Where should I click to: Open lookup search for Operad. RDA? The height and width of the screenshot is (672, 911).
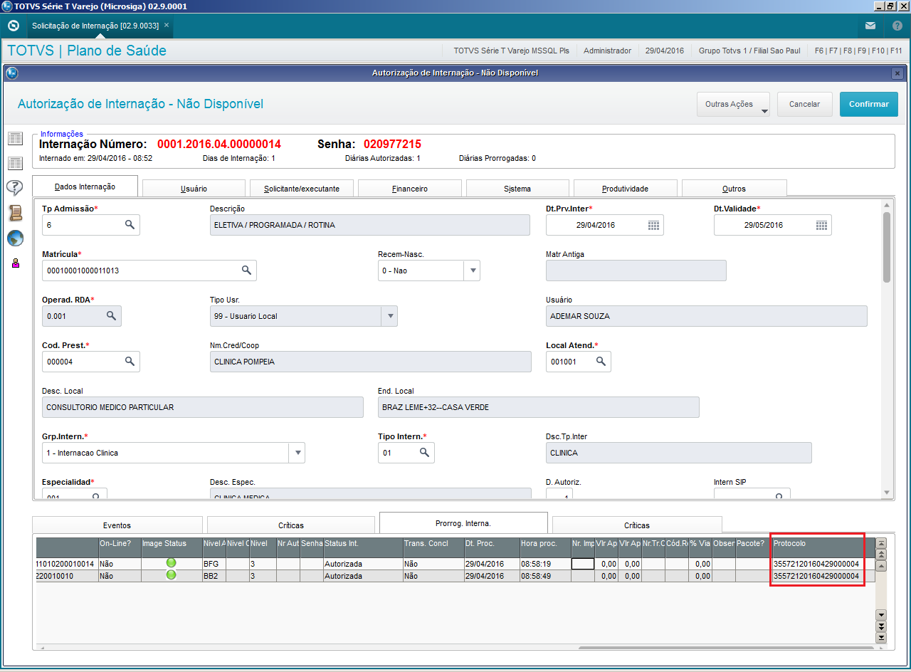pyautogui.click(x=111, y=316)
